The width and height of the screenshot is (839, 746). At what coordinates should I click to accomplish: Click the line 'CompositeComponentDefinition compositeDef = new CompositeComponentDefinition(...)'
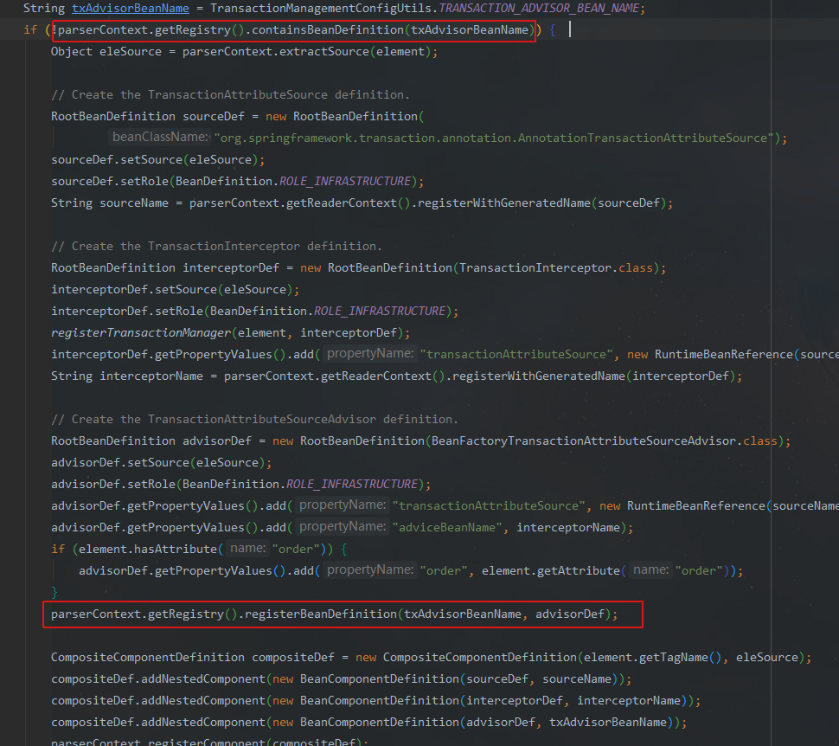(x=432, y=657)
